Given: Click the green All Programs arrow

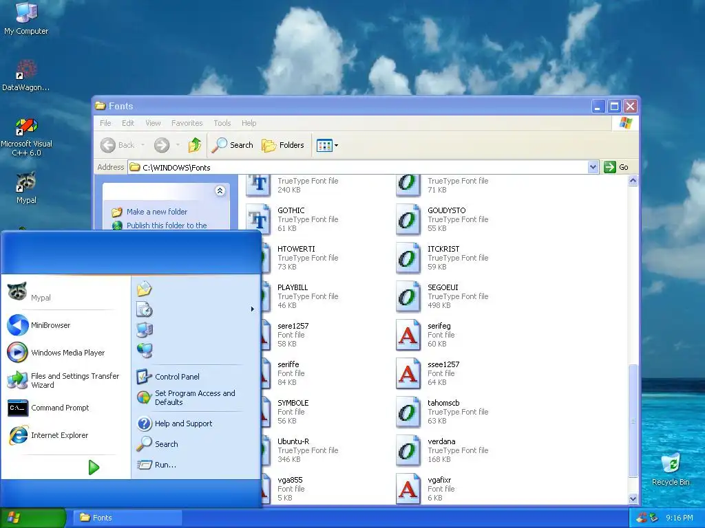Looking at the screenshot, I should [x=94, y=467].
